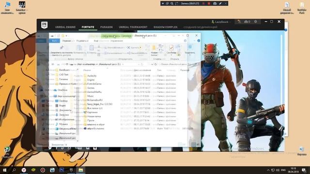Viewport: 310px width, 174px height.
Task: Select Видео in navigation pane
Action: tap(62, 105)
